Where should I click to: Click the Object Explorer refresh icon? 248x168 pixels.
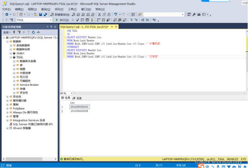(33, 32)
